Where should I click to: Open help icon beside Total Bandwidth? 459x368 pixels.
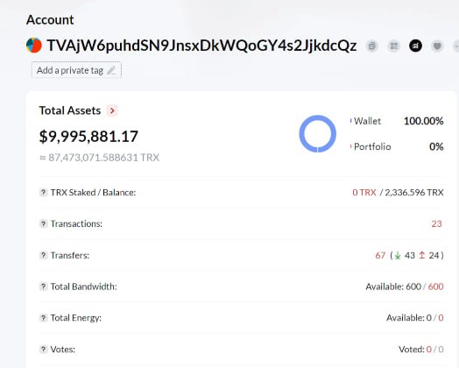43,287
